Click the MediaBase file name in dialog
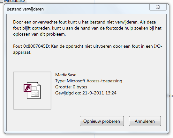The width and height of the screenshot is (173, 138). pos(66,75)
